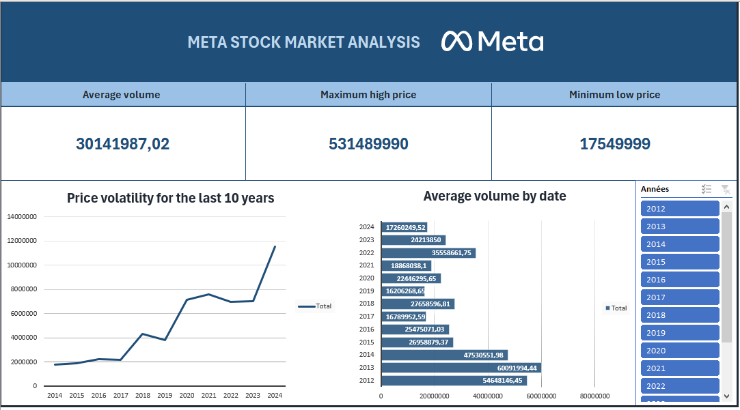740x410 pixels.
Task: Click the Average volume by date title
Action: (x=495, y=196)
